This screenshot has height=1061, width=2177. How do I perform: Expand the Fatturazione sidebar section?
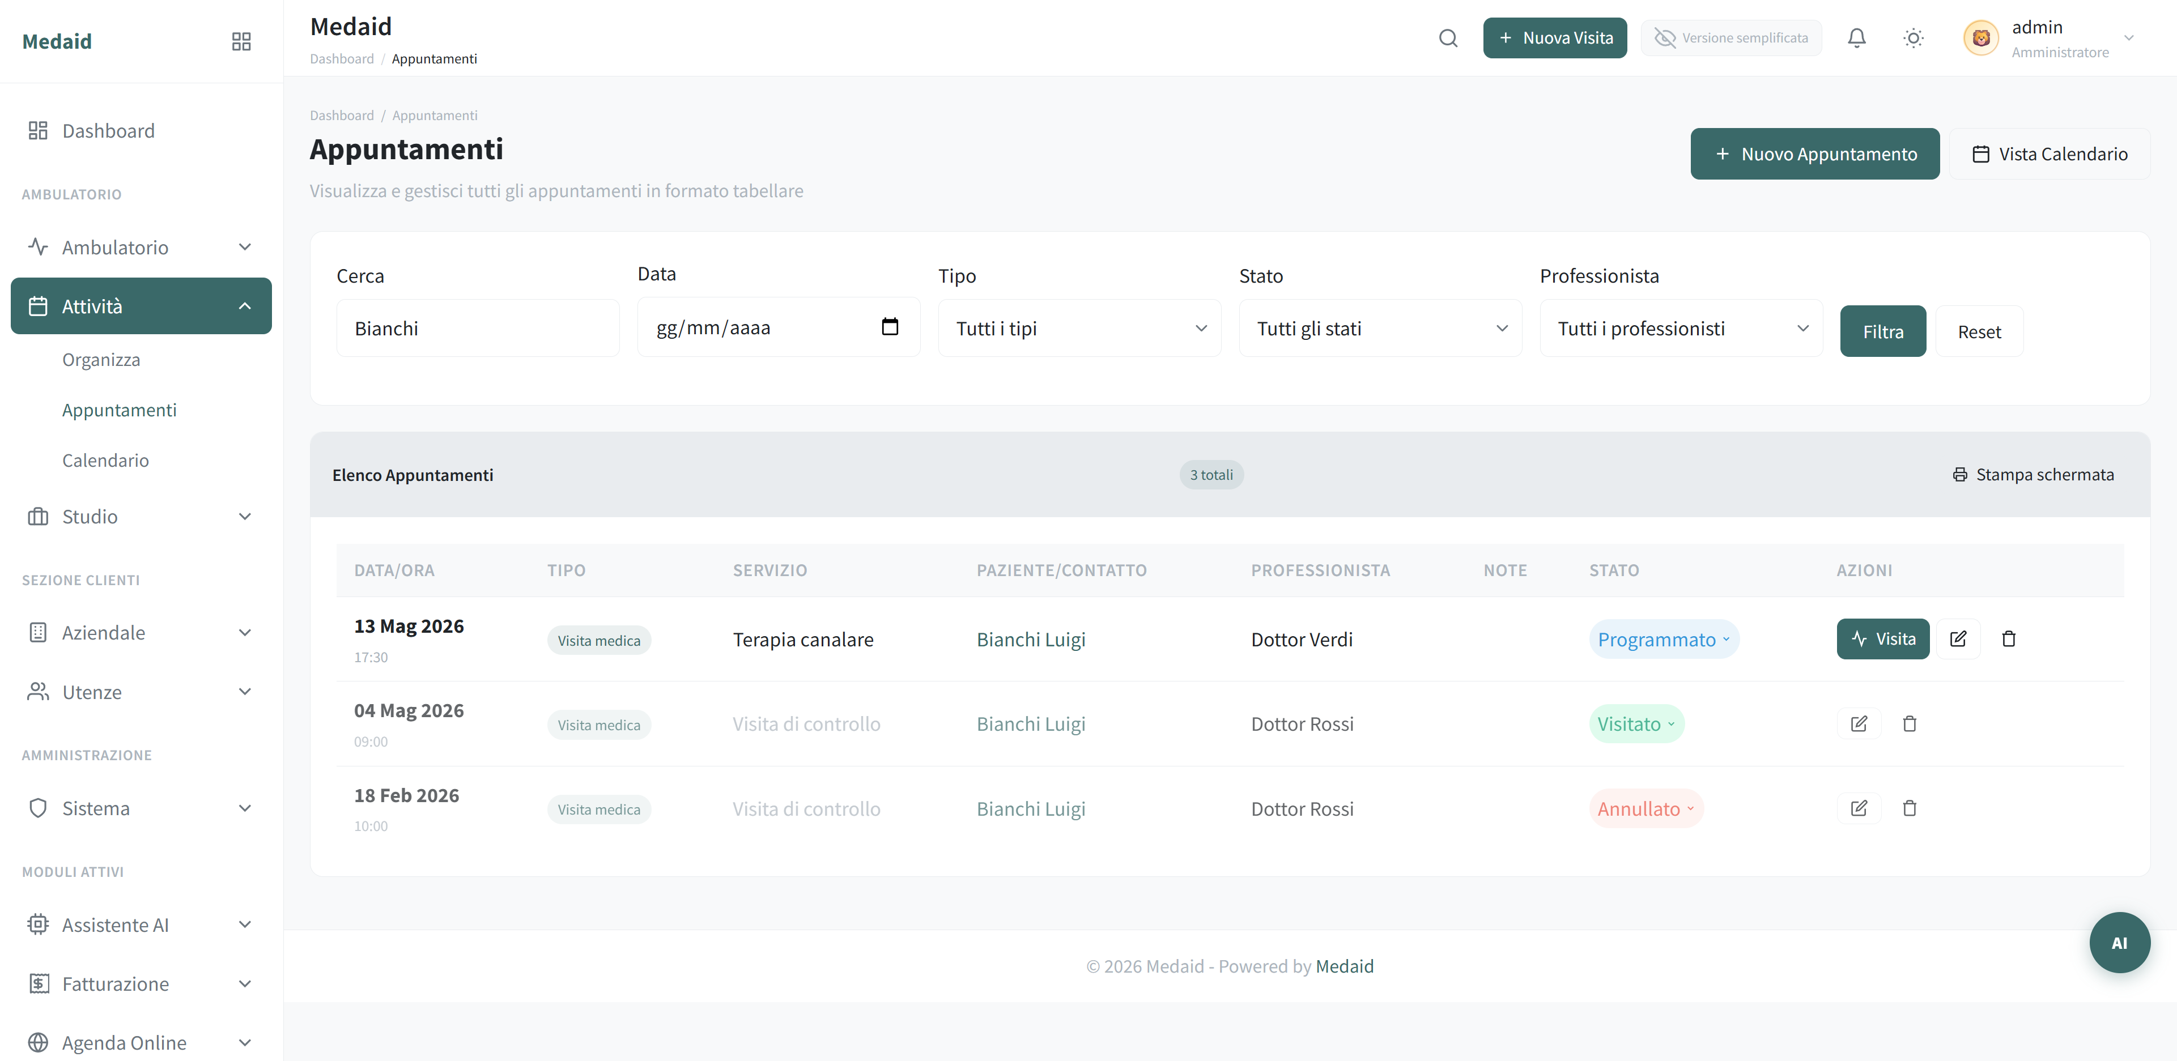click(141, 984)
